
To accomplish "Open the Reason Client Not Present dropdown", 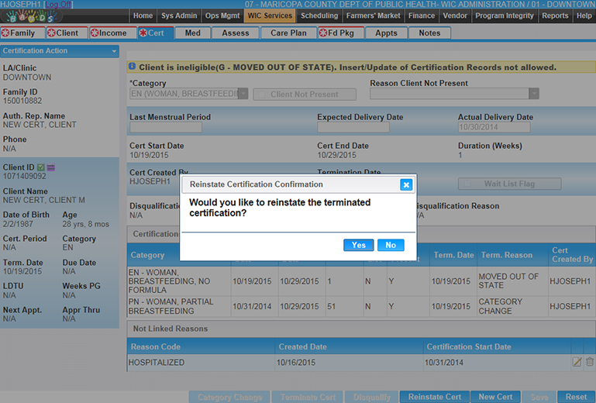I will click(533, 94).
